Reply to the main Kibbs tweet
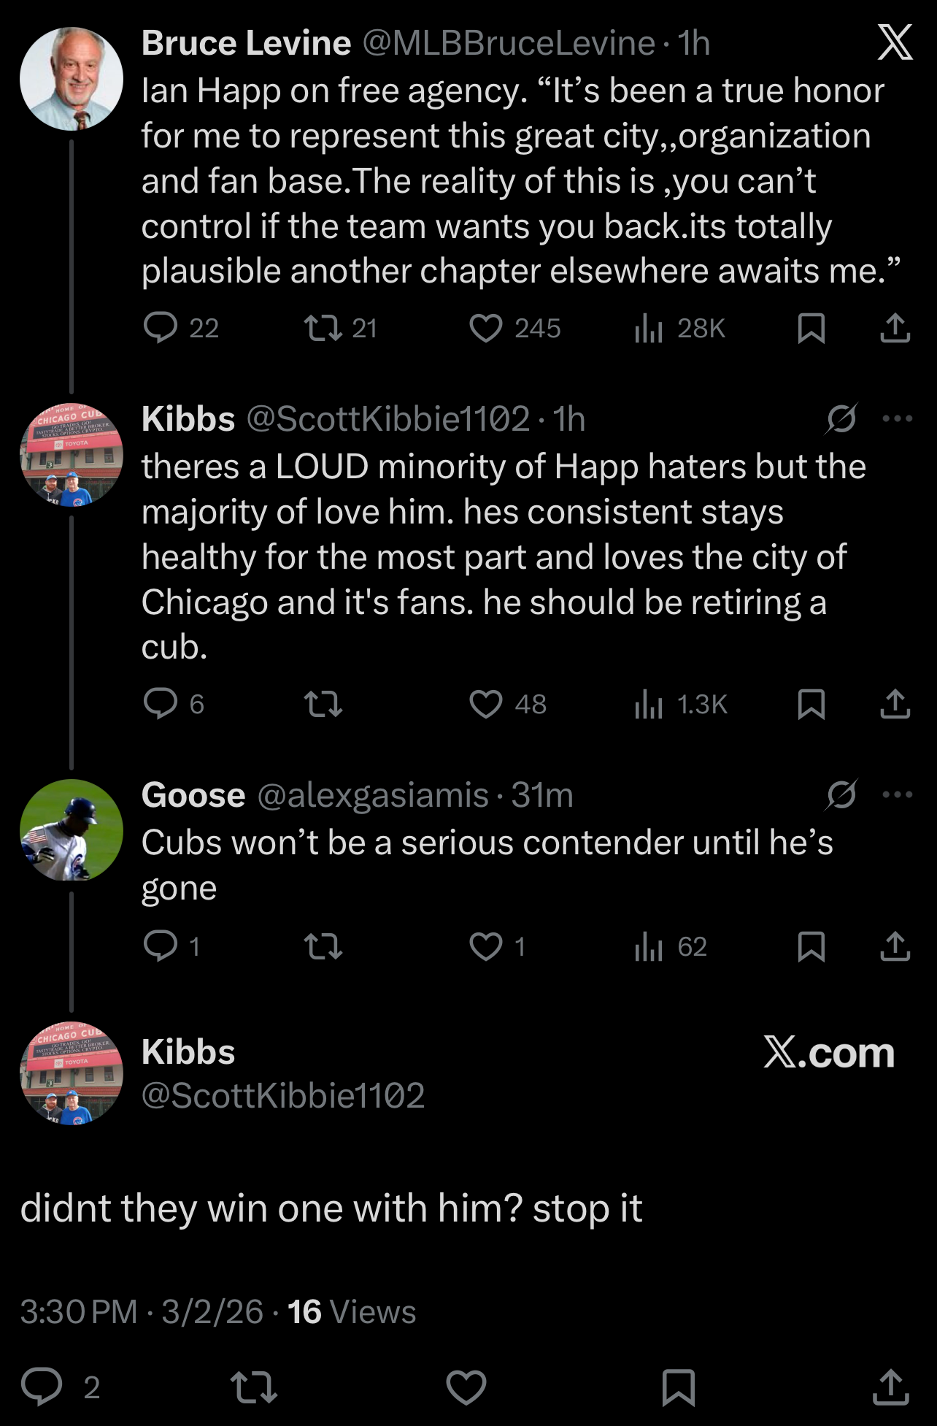Viewport: 937px width, 1426px height. 42,1387
